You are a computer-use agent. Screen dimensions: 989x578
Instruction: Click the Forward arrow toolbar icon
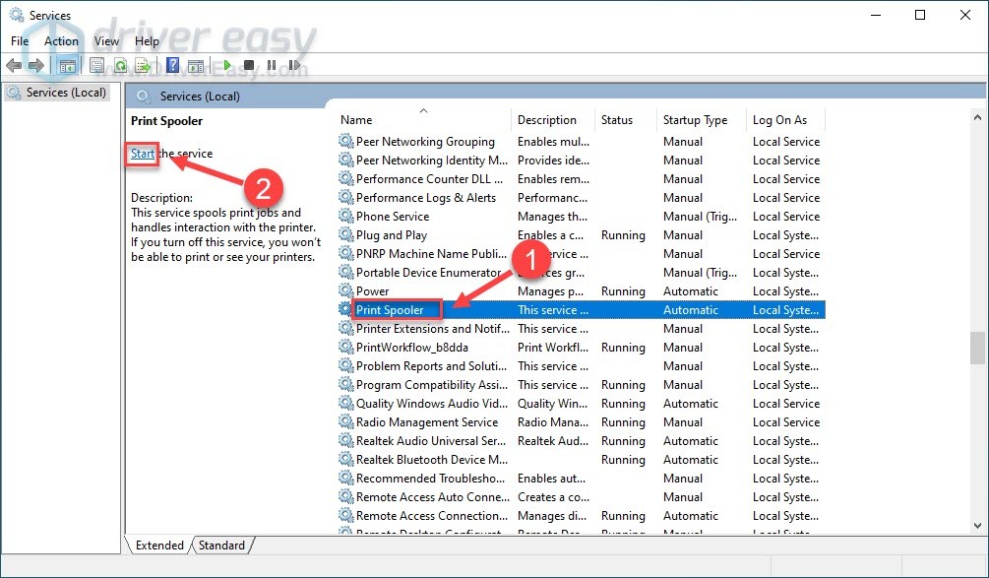tap(36, 66)
